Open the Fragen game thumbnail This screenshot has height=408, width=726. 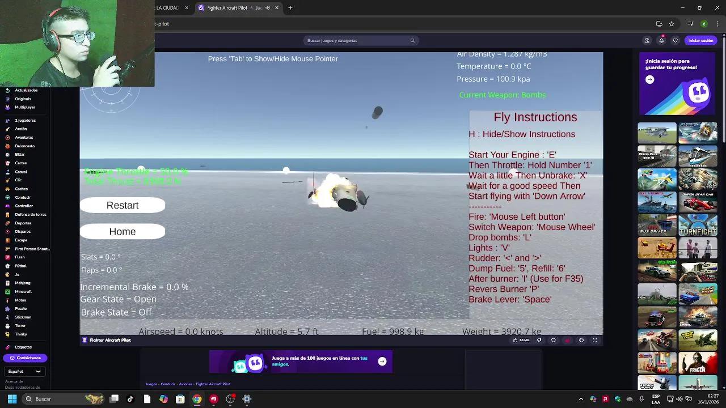pos(698,363)
